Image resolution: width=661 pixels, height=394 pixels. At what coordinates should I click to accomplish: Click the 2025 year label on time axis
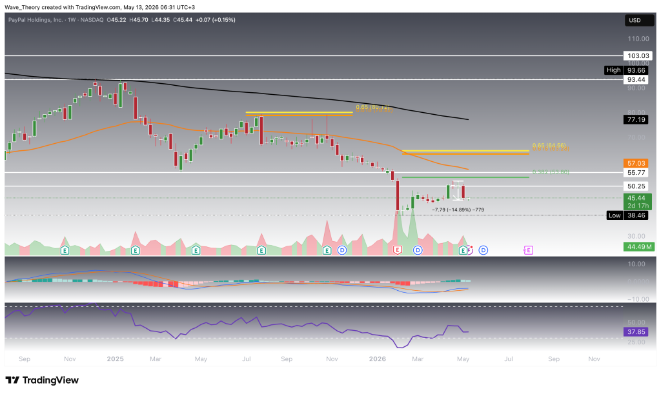(x=115, y=359)
